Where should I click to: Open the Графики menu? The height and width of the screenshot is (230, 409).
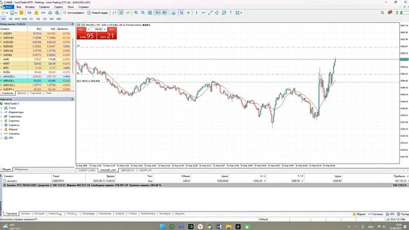pyautogui.click(x=44, y=7)
